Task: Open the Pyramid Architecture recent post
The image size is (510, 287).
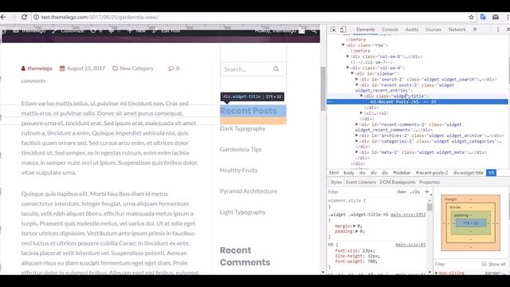Action: click(249, 191)
